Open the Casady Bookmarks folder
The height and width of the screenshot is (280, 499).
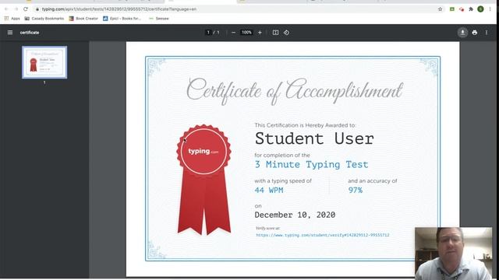tap(44, 19)
